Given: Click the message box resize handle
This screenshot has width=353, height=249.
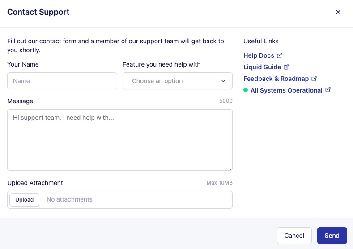Looking at the screenshot, I should tap(230, 168).
